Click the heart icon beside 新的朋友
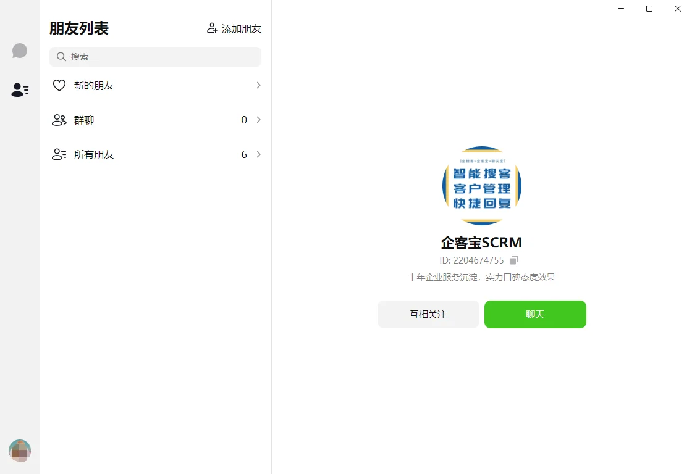 (59, 85)
